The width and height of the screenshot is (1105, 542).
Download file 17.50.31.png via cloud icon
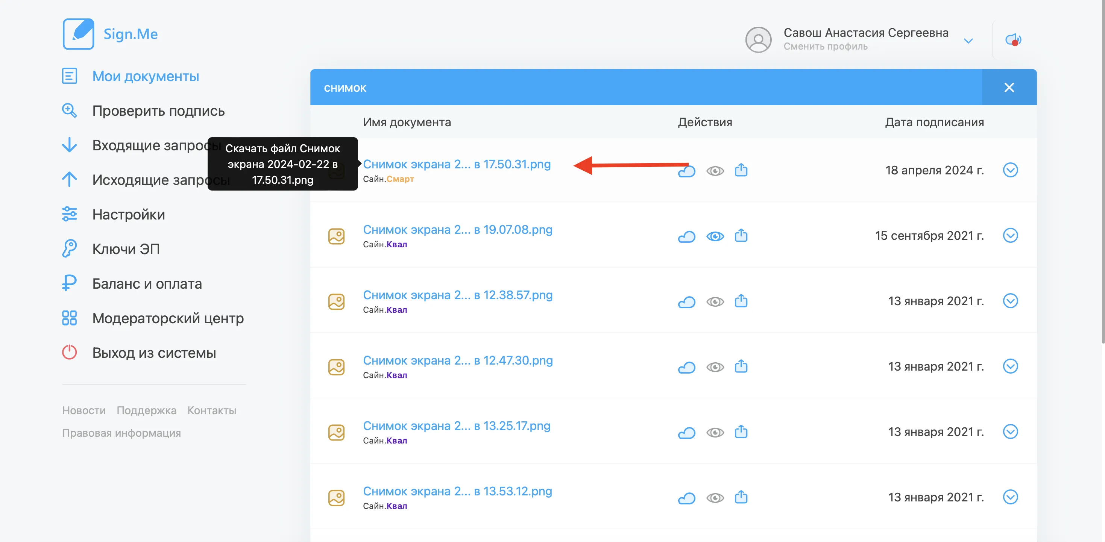686,171
